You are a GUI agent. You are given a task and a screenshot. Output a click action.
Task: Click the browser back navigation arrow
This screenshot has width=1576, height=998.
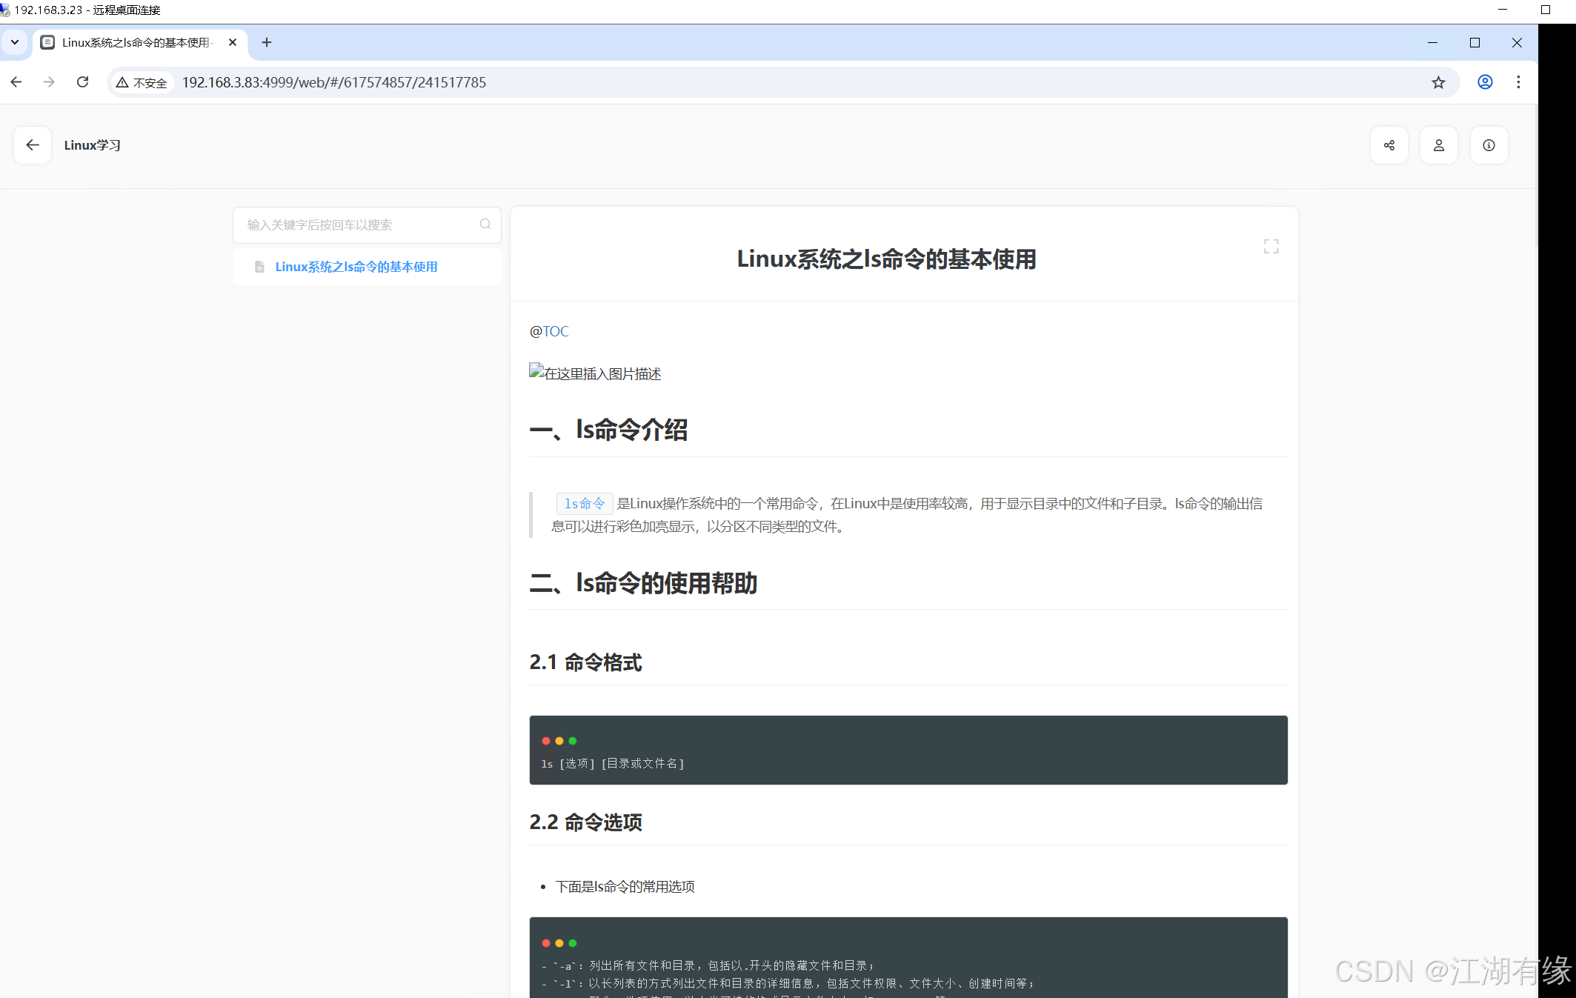coord(16,82)
